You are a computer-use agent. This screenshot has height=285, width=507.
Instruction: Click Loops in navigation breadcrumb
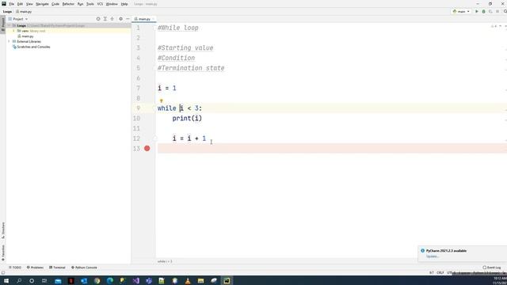click(x=7, y=12)
